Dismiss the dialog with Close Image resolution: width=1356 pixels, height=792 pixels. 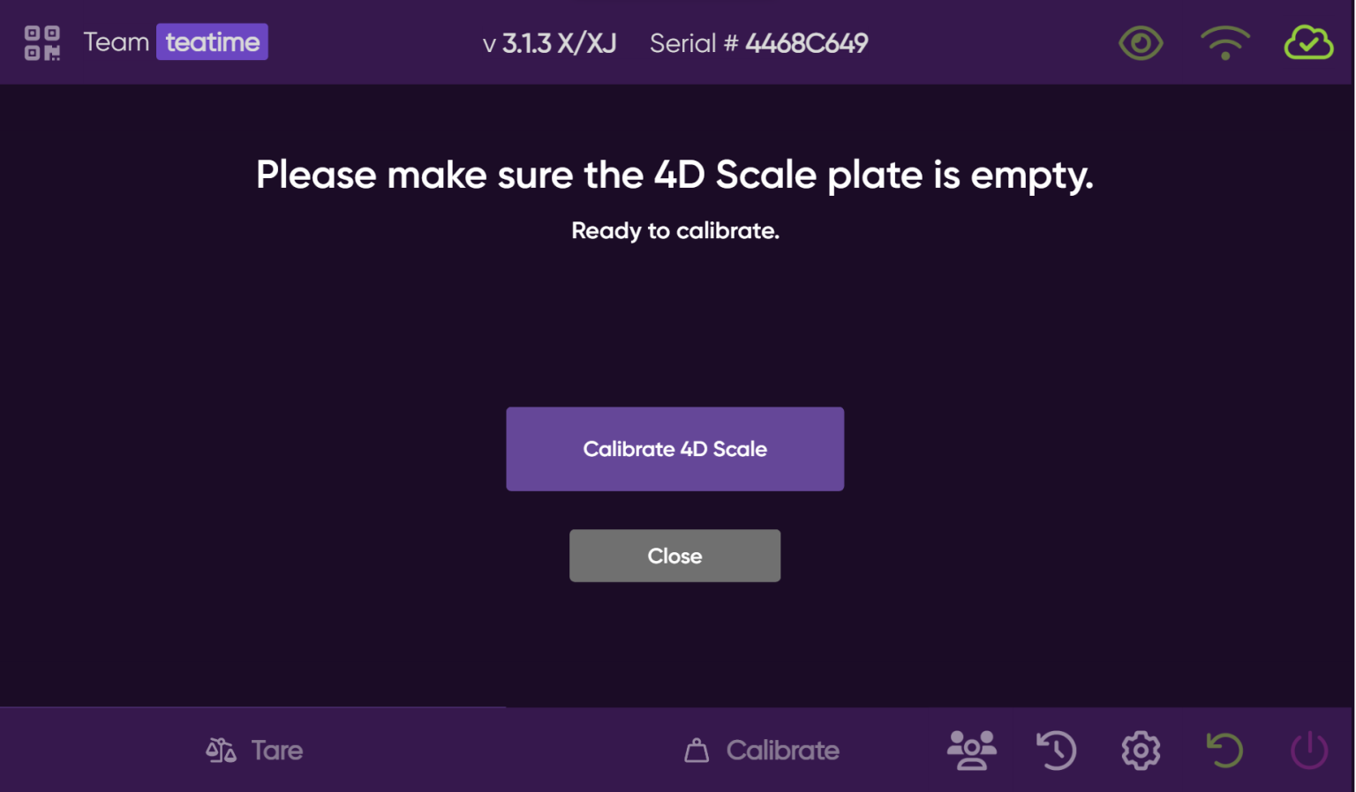pyautogui.click(x=674, y=556)
